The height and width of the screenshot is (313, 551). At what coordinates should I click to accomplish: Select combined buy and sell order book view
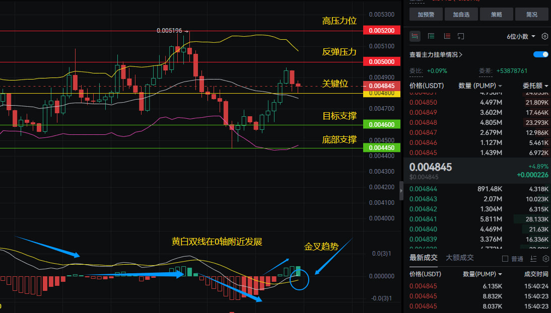click(415, 36)
